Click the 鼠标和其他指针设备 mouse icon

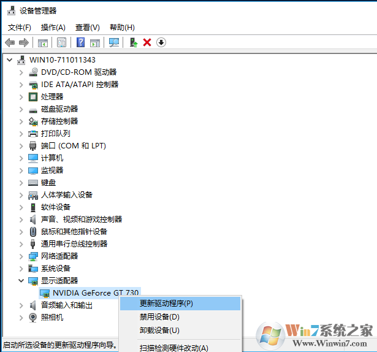(x=33, y=232)
